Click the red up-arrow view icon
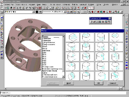 [93, 12]
